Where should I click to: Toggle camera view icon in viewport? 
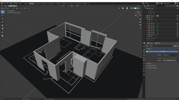(140, 25)
